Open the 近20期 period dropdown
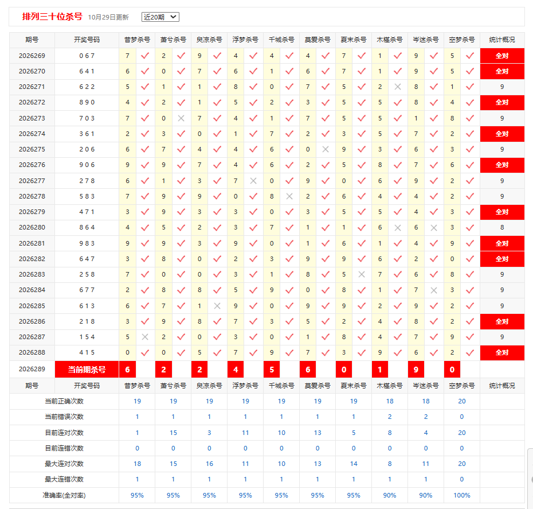The height and width of the screenshot is (509, 533). 160,17
